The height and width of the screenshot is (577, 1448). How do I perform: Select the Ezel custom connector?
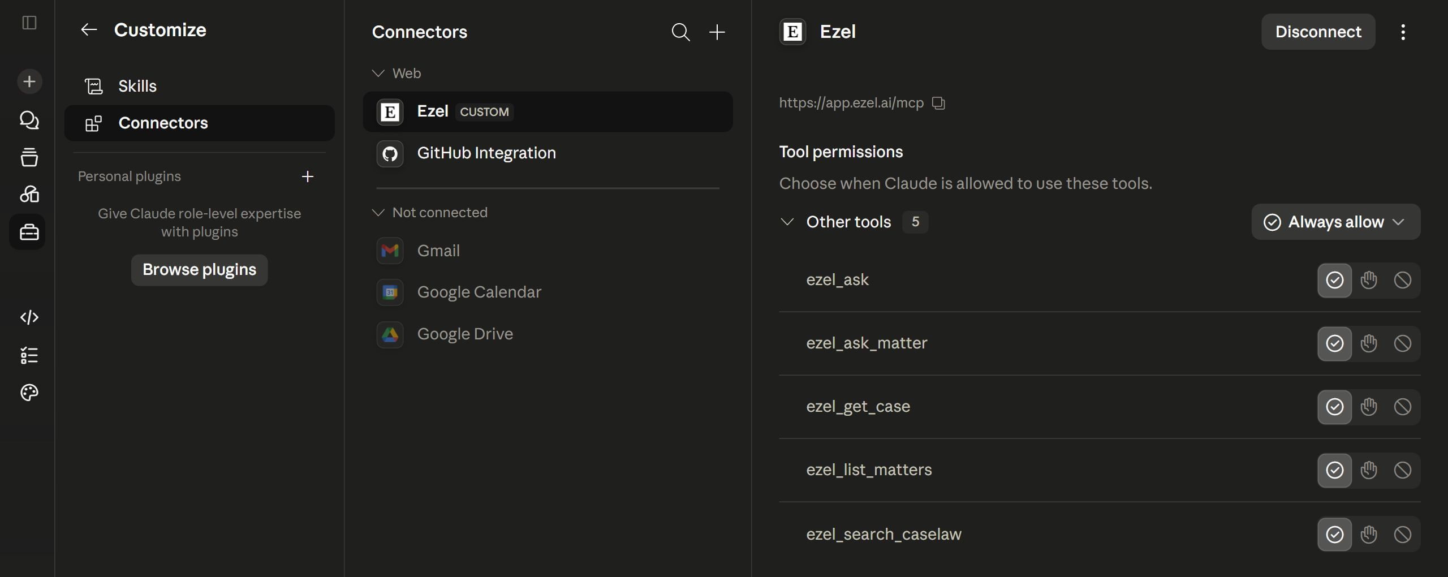(x=548, y=111)
